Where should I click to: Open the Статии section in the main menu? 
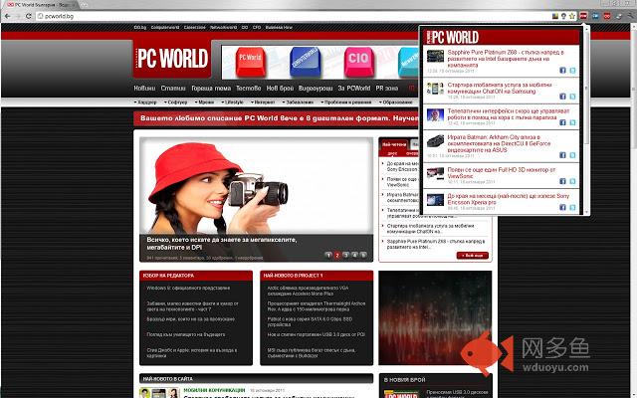coord(173,89)
